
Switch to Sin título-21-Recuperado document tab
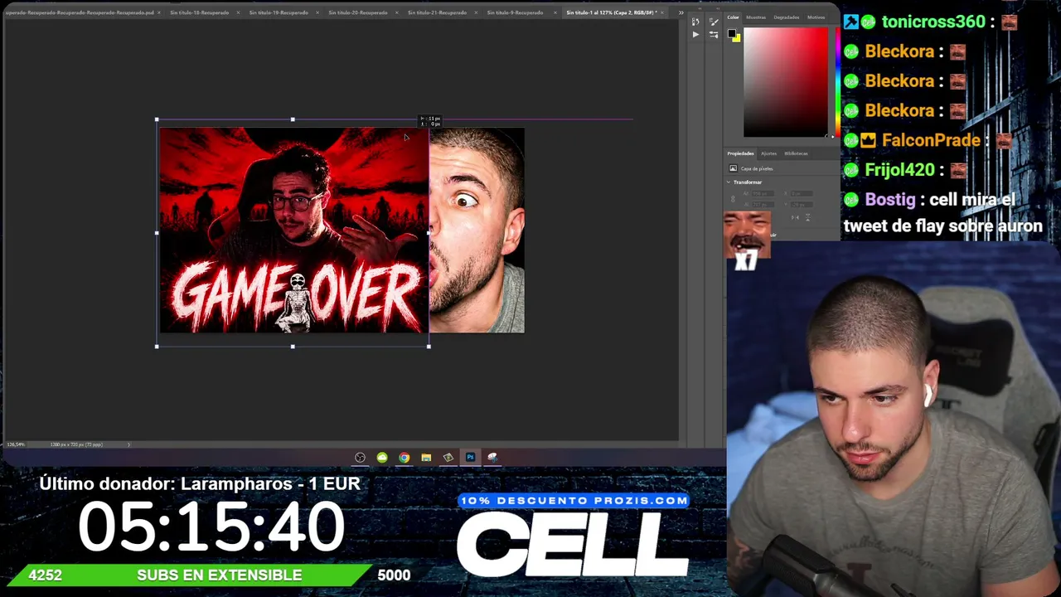pyautogui.click(x=437, y=12)
